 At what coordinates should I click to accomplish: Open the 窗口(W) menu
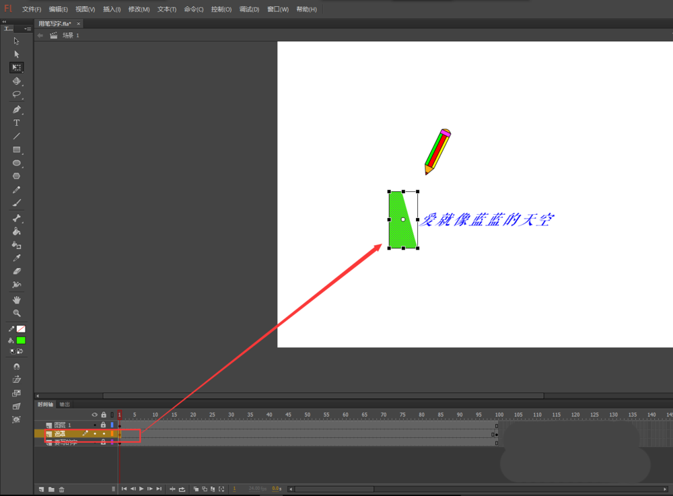click(278, 9)
